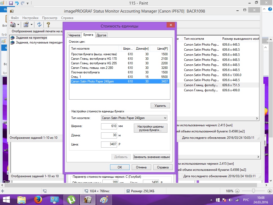Viewport: 273px width, 205px height.
Task: Click the volume speaker icon in the tray
Action: point(230,200)
